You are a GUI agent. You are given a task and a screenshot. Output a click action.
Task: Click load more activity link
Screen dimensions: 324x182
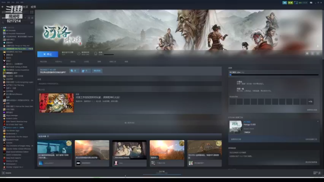coord(129,123)
